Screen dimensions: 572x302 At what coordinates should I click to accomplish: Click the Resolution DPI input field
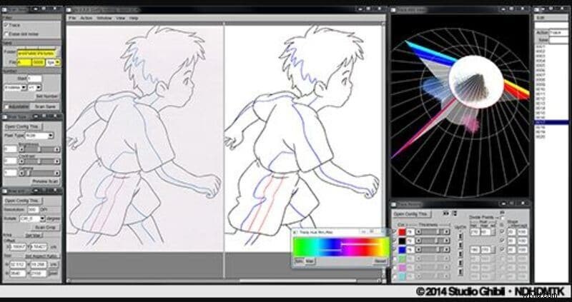[x=33, y=210]
